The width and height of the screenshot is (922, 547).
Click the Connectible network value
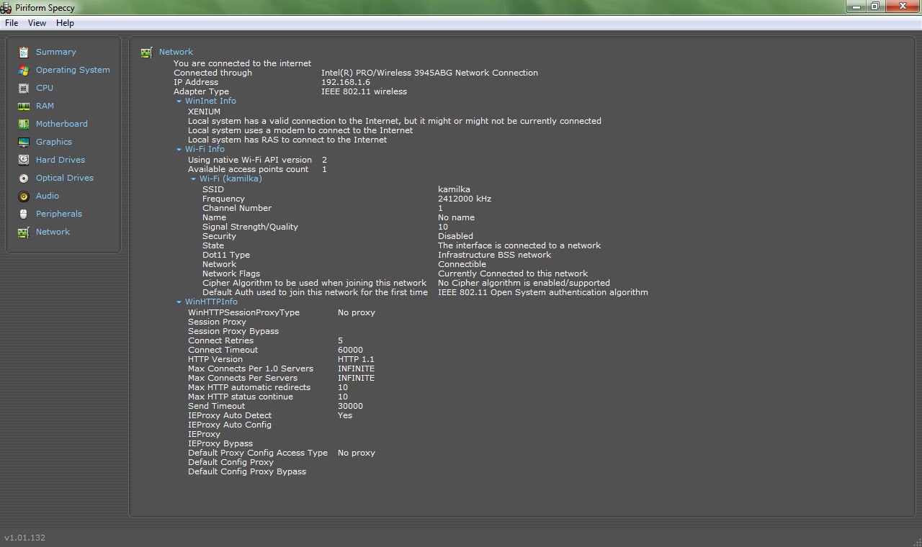[x=462, y=264]
